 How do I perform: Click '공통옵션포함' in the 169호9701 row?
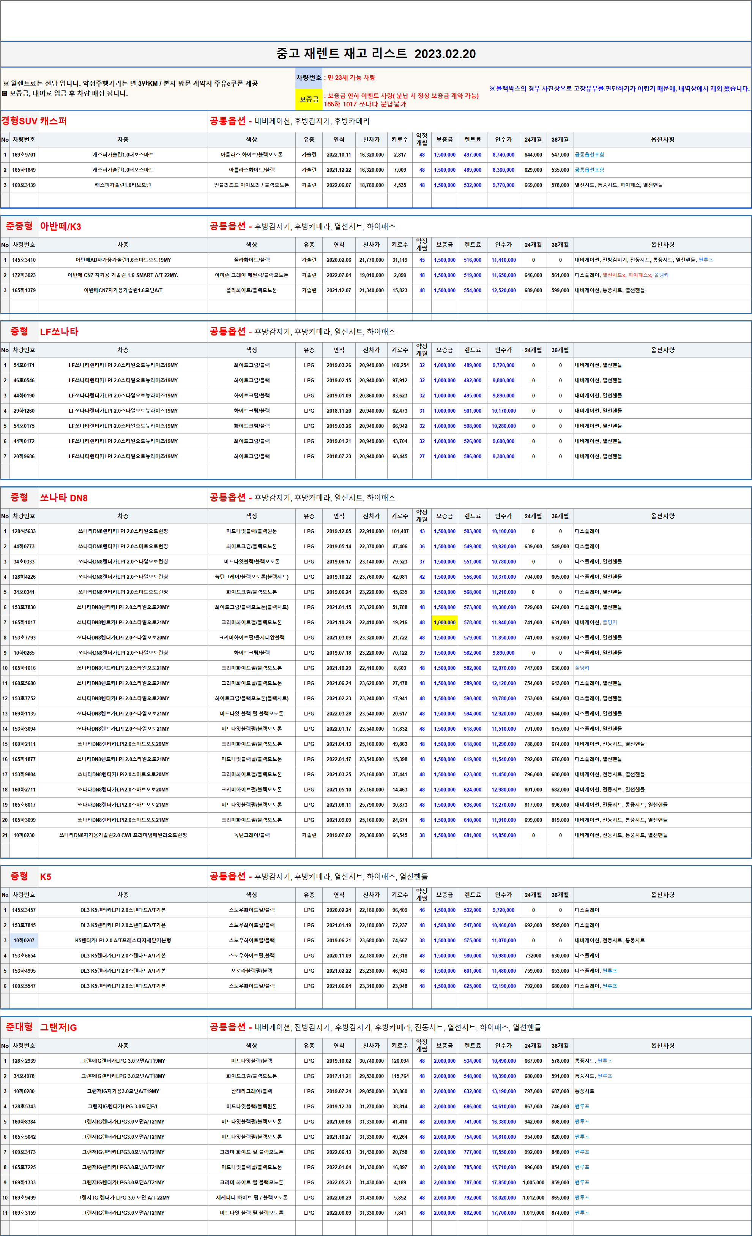(590, 155)
